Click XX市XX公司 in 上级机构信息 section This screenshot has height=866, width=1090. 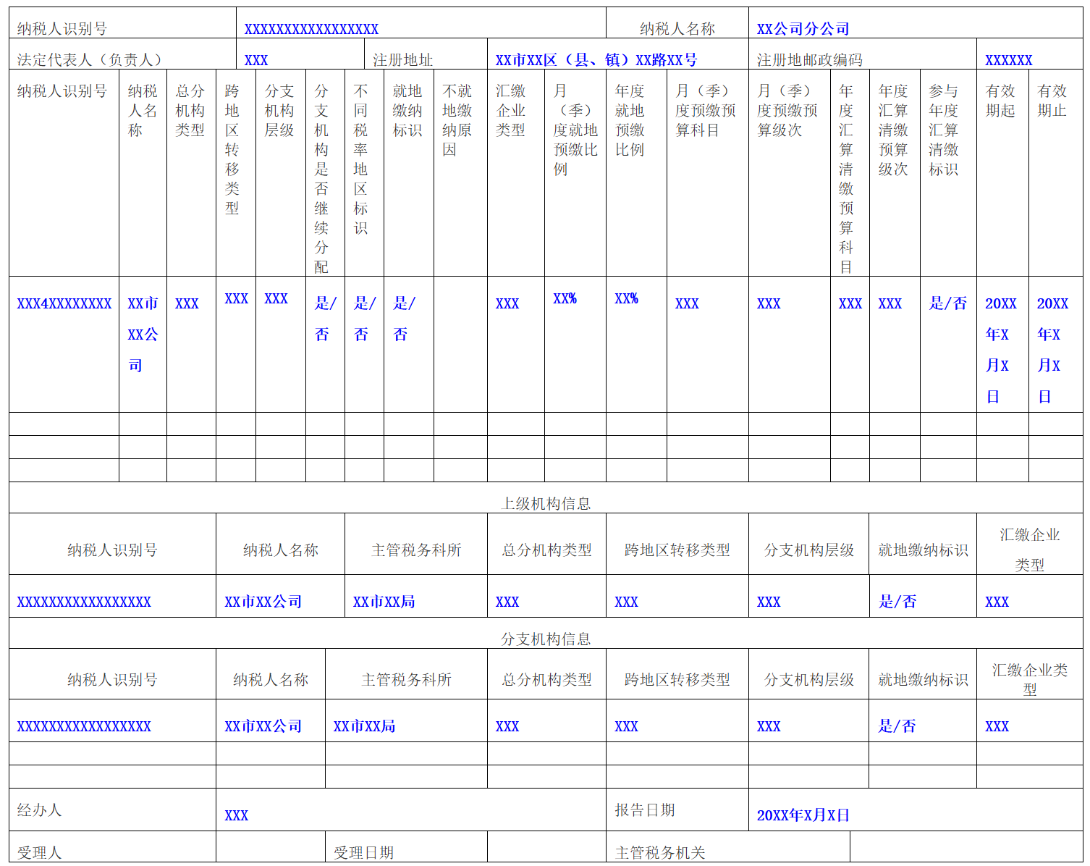pos(263,602)
